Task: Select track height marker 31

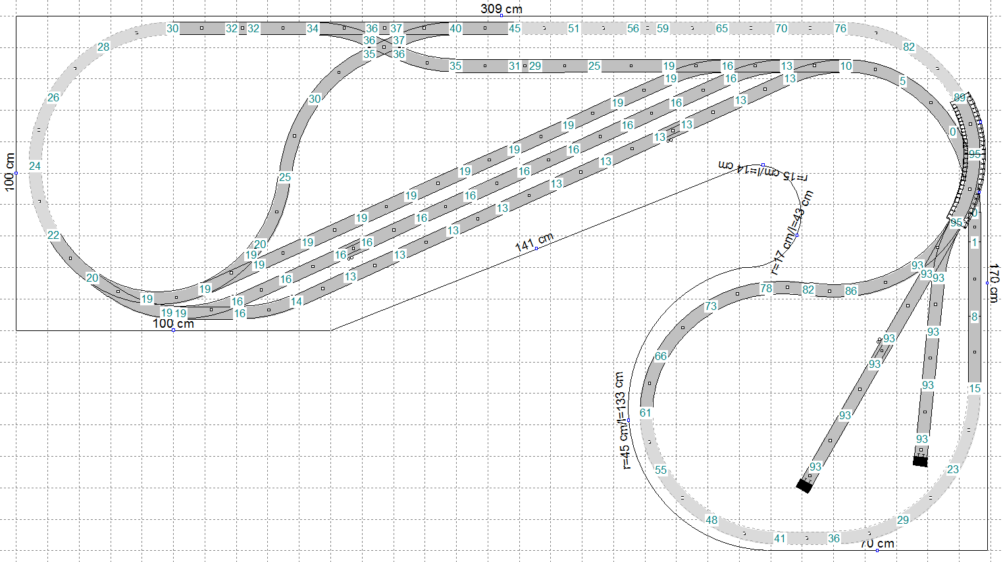Action: 515,66
